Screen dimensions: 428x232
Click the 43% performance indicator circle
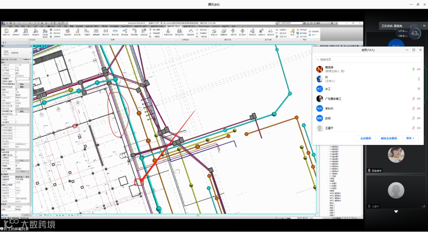[x=415, y=33]
